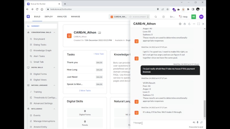
Task: Collapse the Natural Language section
Action: pyautogui.click(x=54, y=85)
